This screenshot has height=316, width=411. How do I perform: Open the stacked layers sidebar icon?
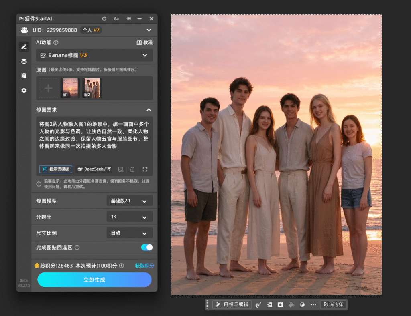click(x=24, y=61)
